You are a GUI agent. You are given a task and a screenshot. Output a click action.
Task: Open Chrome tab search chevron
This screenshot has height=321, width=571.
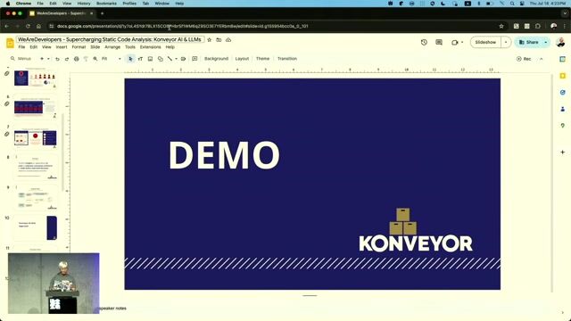point(565,13)
